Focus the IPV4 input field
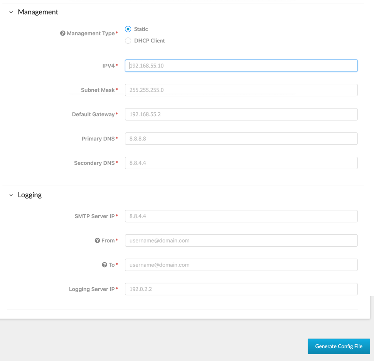The image size is (374, 361). (241, 66)
